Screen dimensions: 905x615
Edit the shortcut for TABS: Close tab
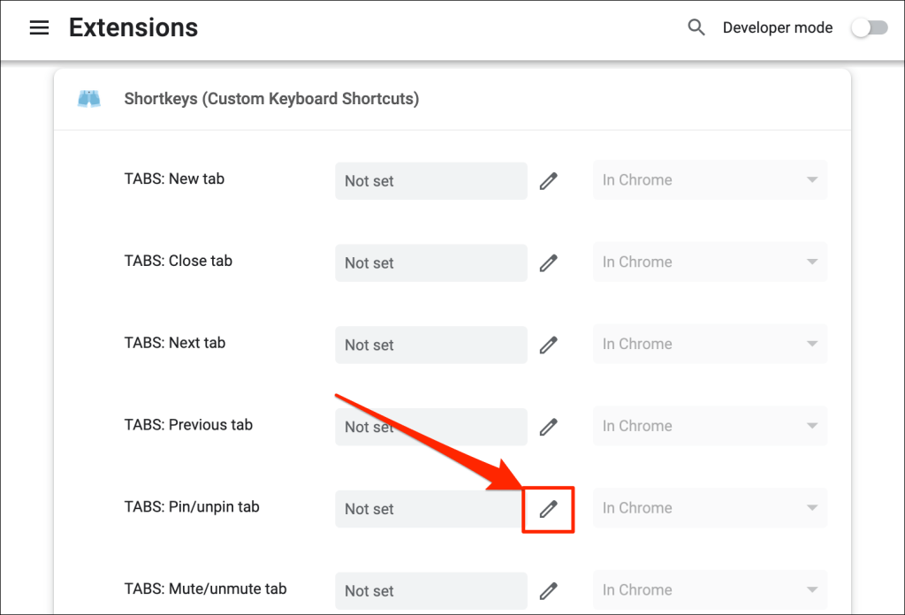point(548,262)
